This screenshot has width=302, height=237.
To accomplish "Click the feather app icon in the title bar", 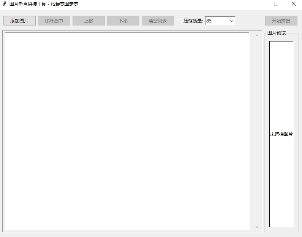I will pos(5,4).
